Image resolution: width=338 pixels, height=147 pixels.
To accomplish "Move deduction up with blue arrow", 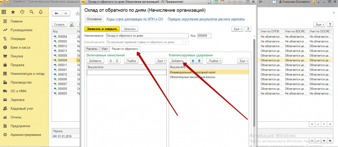I will [193, 61].
